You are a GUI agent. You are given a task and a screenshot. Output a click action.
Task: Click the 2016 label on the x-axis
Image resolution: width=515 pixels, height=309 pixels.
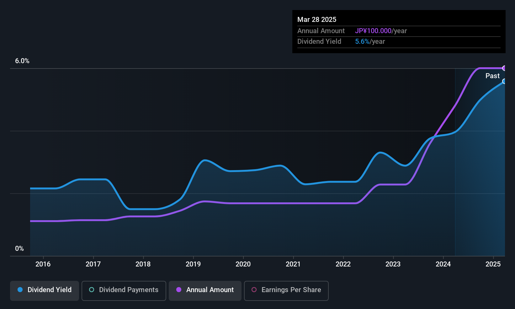point(43,264)
